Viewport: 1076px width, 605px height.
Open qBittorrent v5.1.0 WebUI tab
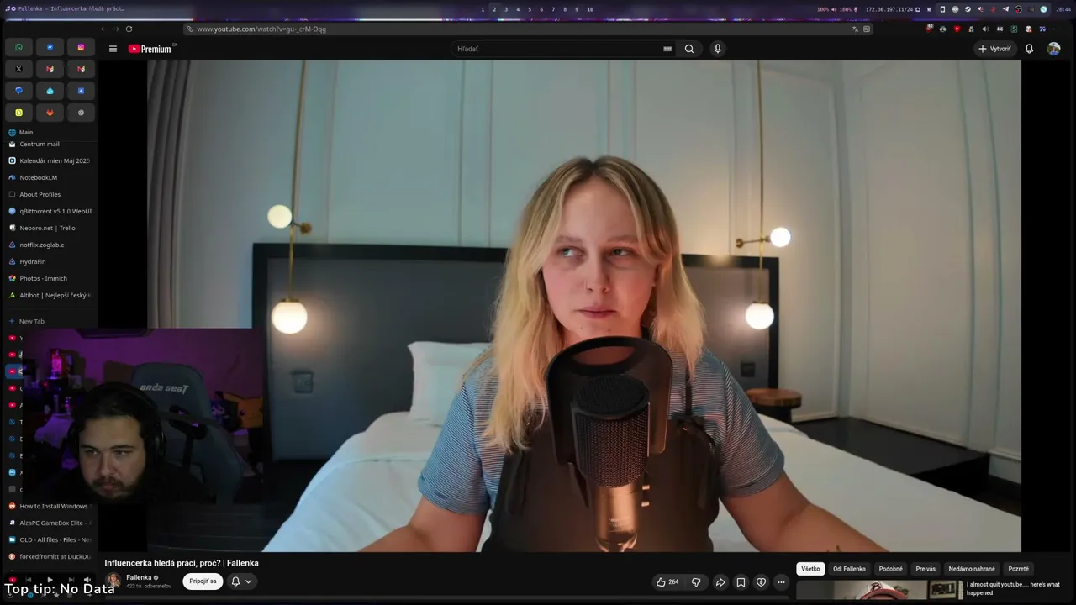coord(49,211)
